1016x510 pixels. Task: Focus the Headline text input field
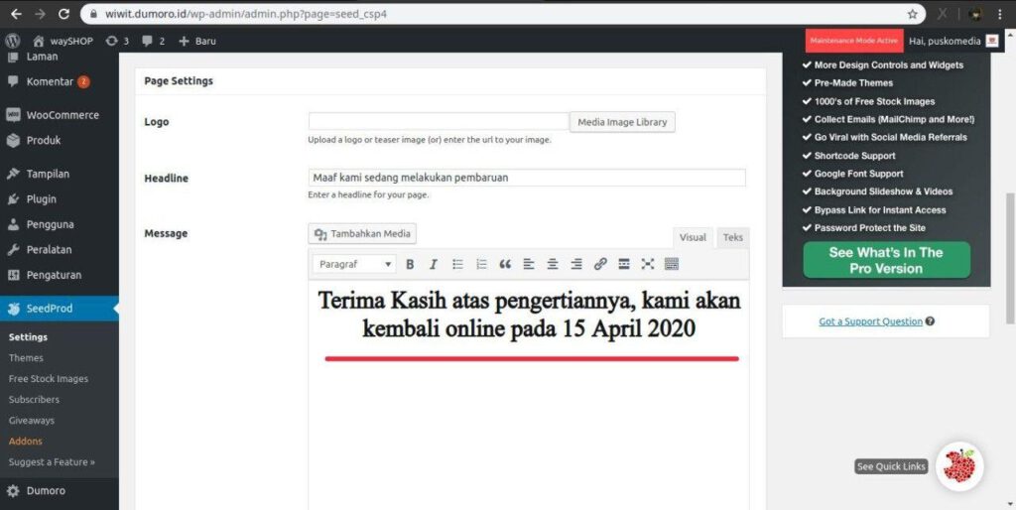coord(527,178)
